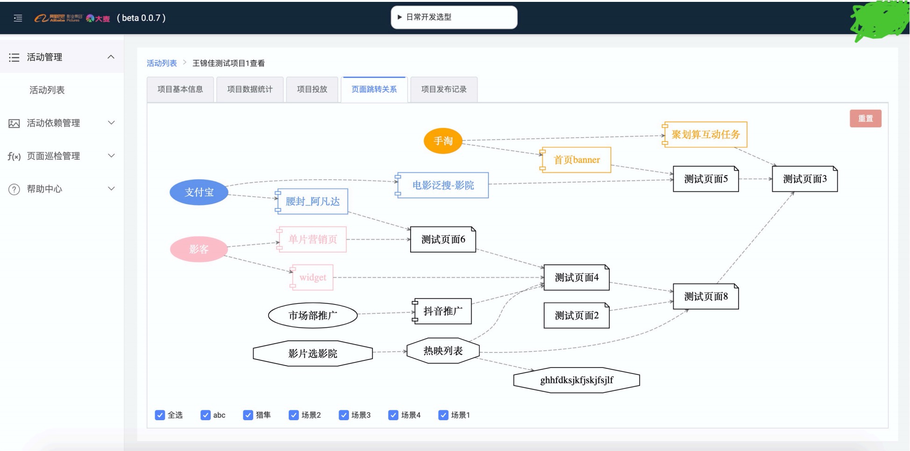Click the 帮助中心 question mark icon
The width and height of the screenshot is (910, 451).
point(14,189)
